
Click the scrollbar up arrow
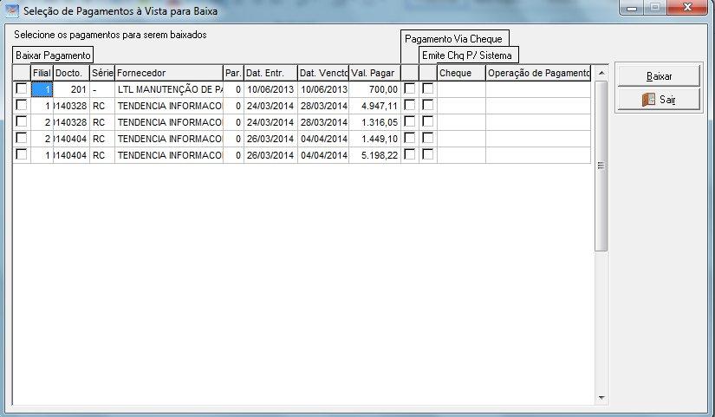(601, 73)
